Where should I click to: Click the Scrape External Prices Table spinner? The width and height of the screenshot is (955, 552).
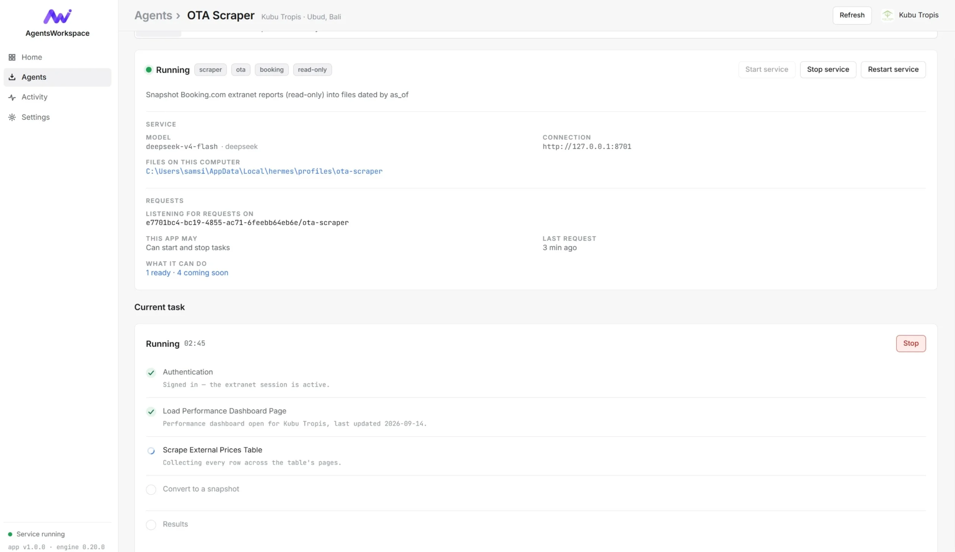tap(151, 451)
